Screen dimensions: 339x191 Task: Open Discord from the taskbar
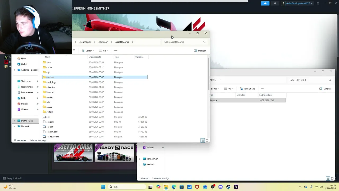pyautogui.click(x=220, y=187)
